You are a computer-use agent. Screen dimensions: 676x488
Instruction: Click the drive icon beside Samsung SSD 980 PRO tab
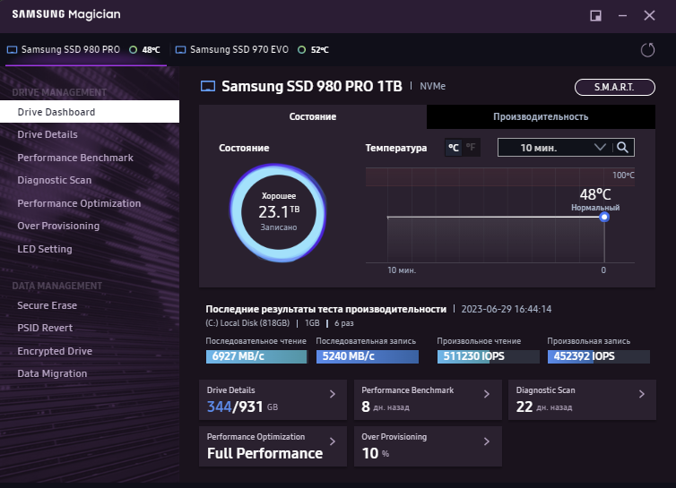coord(12,50)
